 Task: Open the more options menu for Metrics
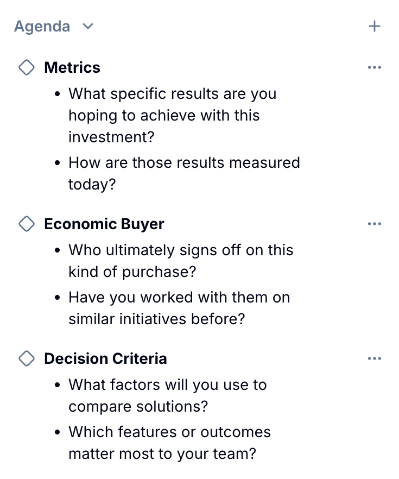click(375, 67)
